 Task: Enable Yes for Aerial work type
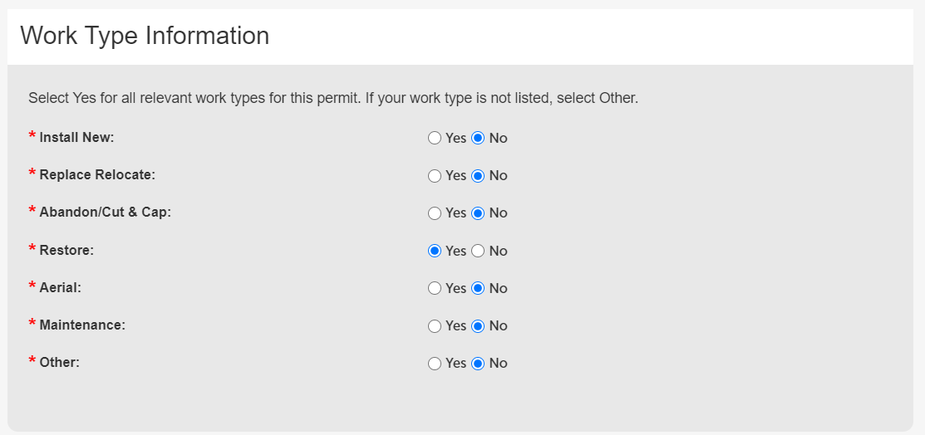[435, 288]
